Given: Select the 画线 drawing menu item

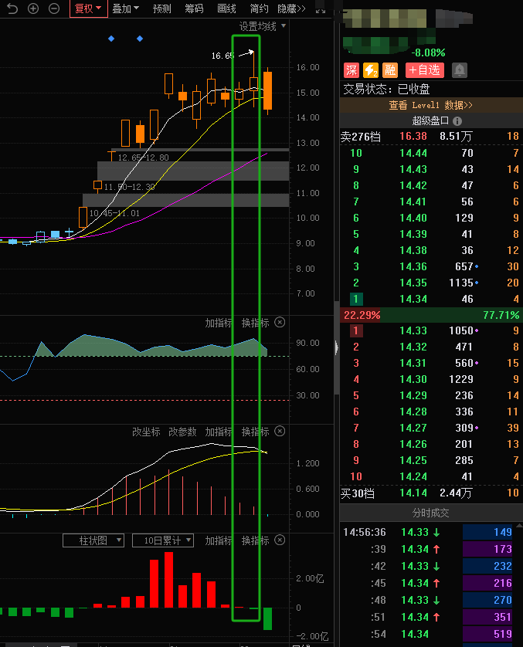Looking at the screenshot, I should coord(226,8).
